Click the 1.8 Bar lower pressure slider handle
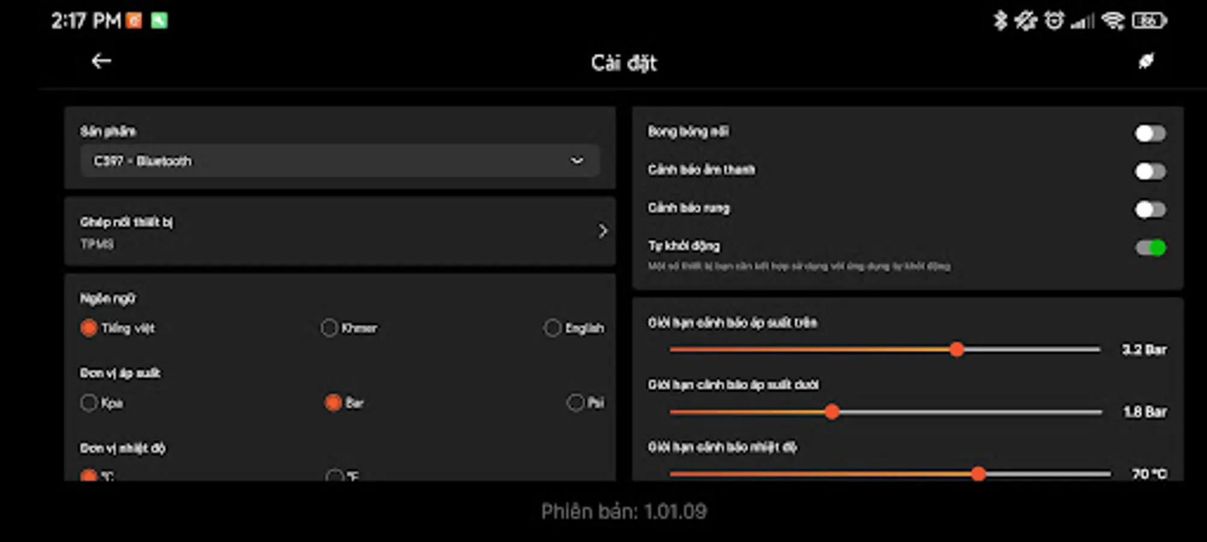Image resolution: width=1207 pixels, height=542 pixels. [833, 412]
